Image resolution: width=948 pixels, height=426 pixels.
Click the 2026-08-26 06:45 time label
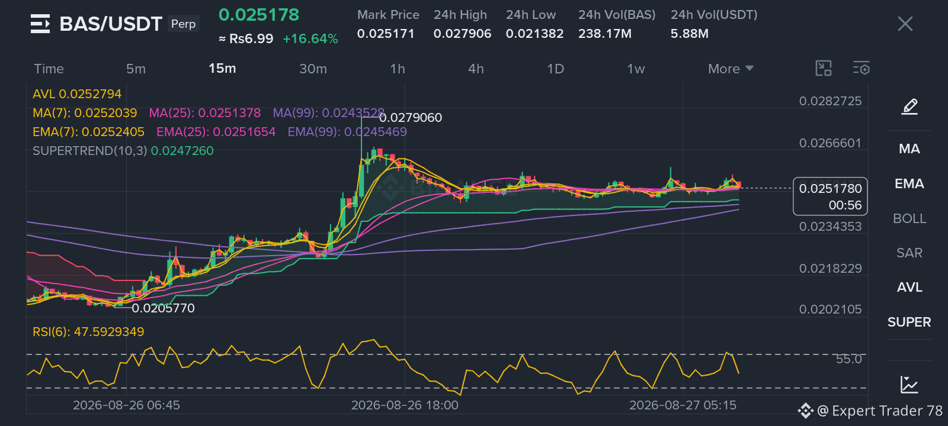pyautogui.click(x=126, y=405)
